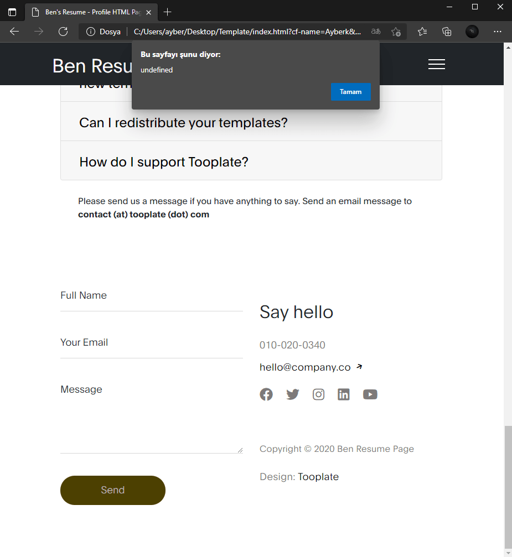512x557 pixels.
Task: Open the Twitter social icon
Action: coord(293,394)
